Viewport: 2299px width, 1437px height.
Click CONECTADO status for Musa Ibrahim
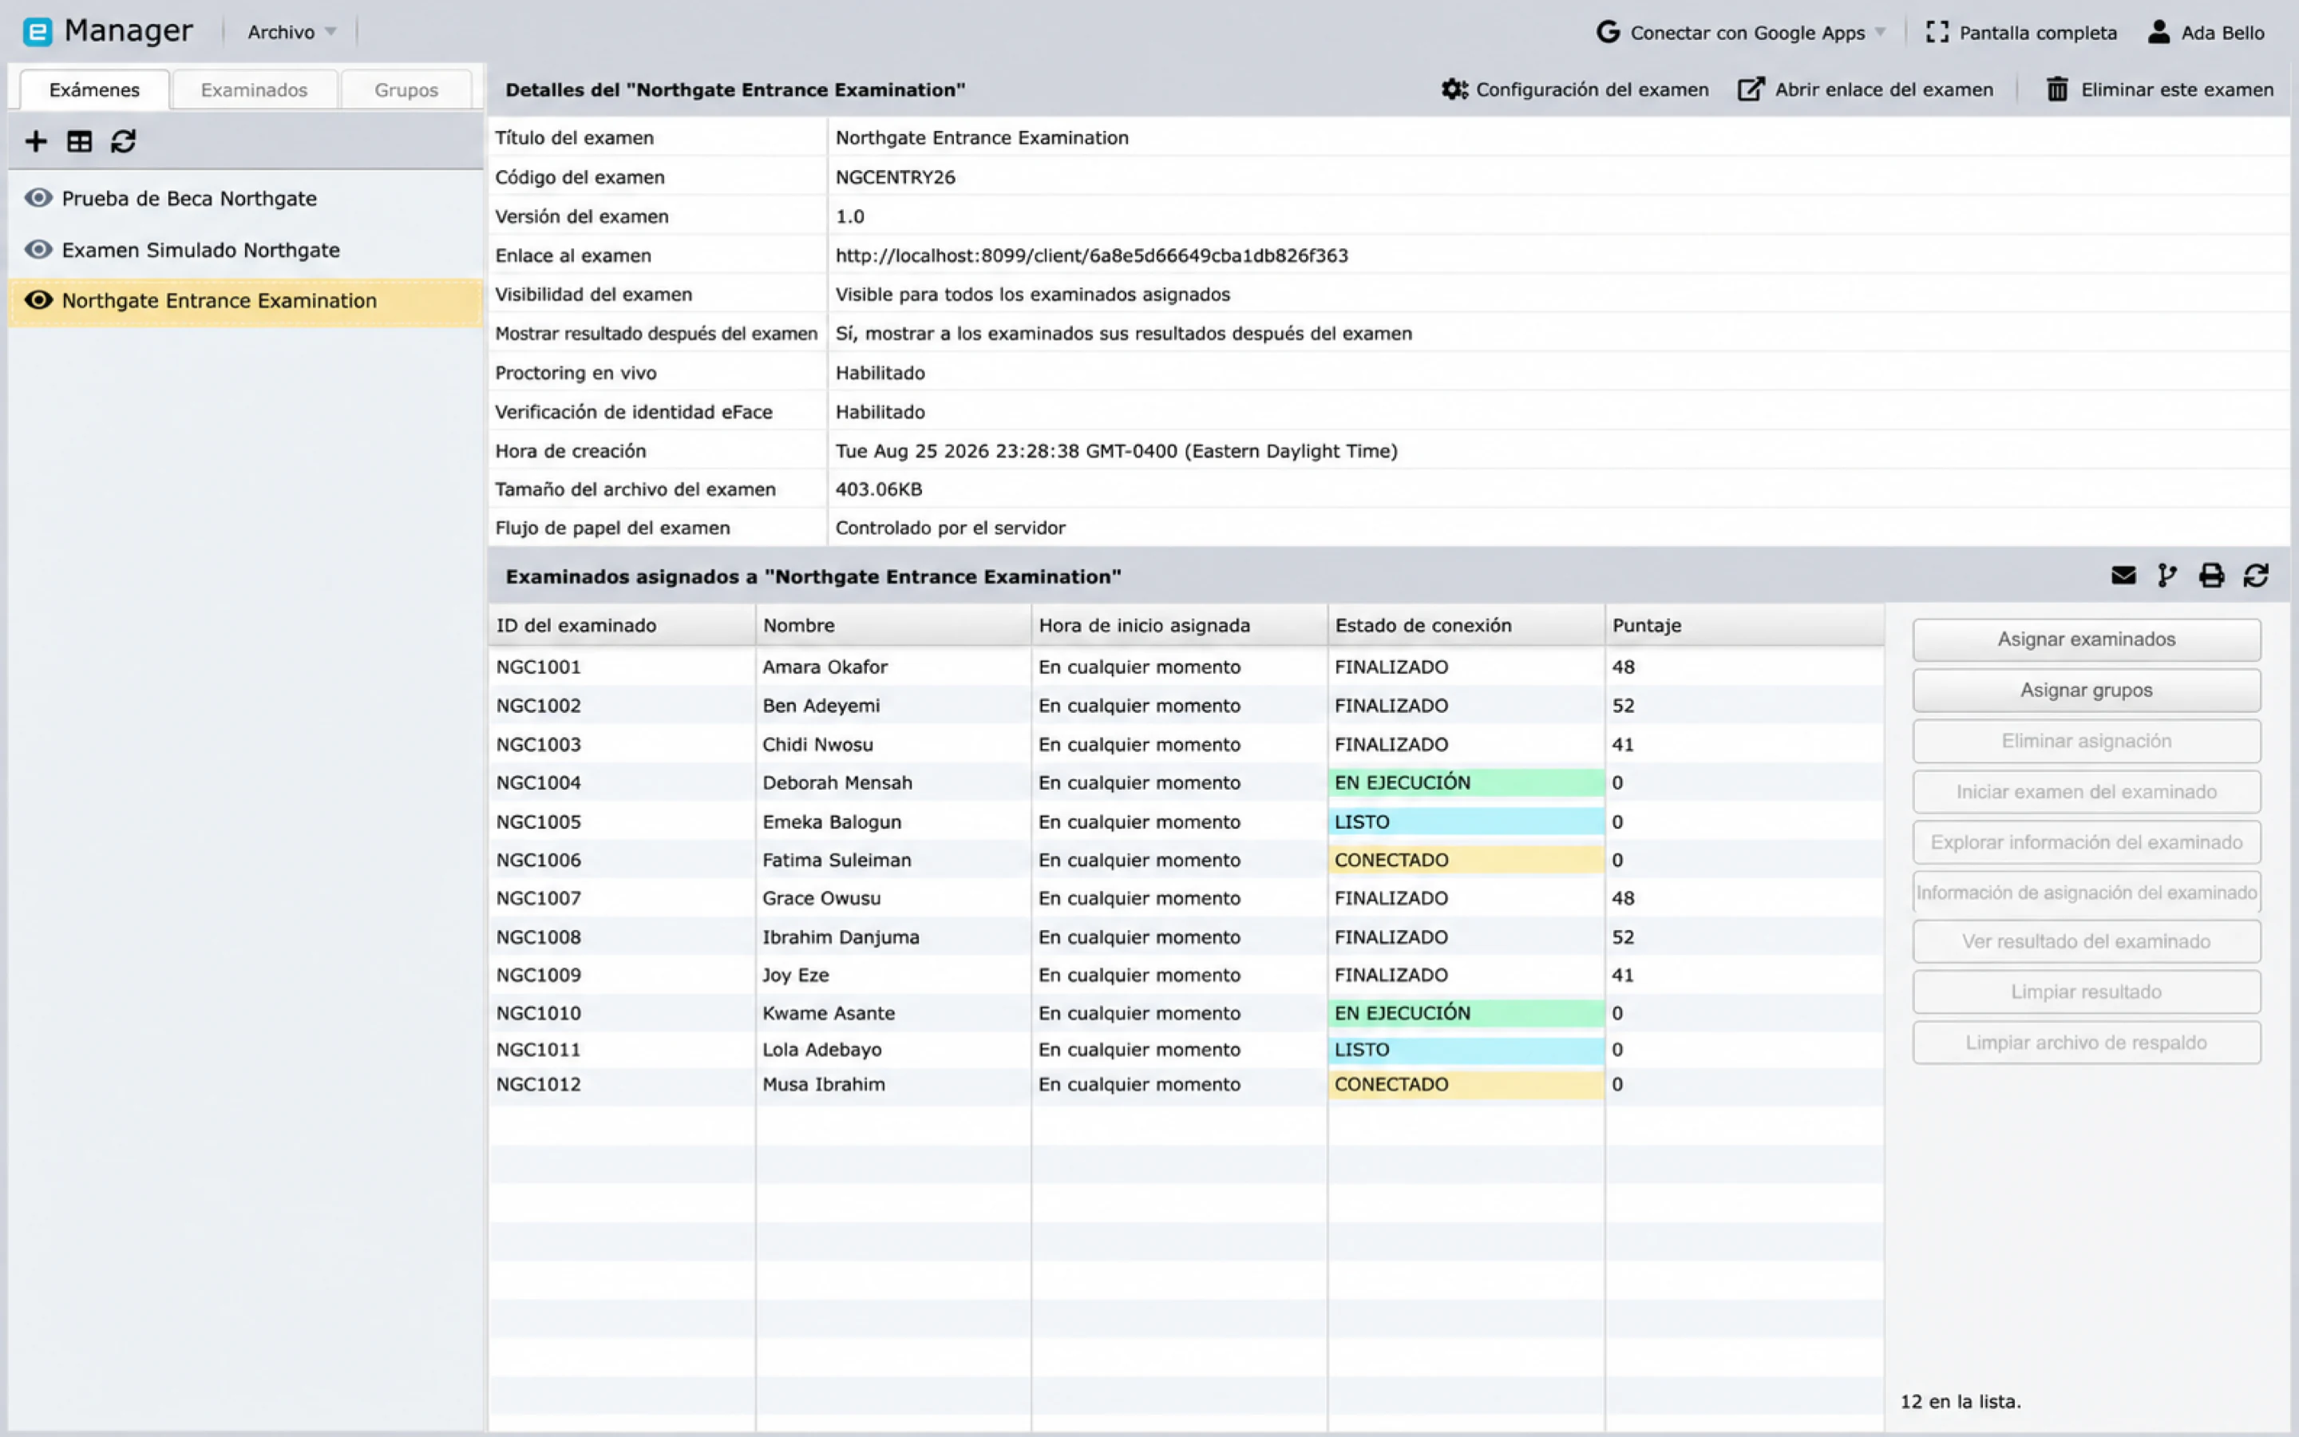[x=1466, y=1084]
